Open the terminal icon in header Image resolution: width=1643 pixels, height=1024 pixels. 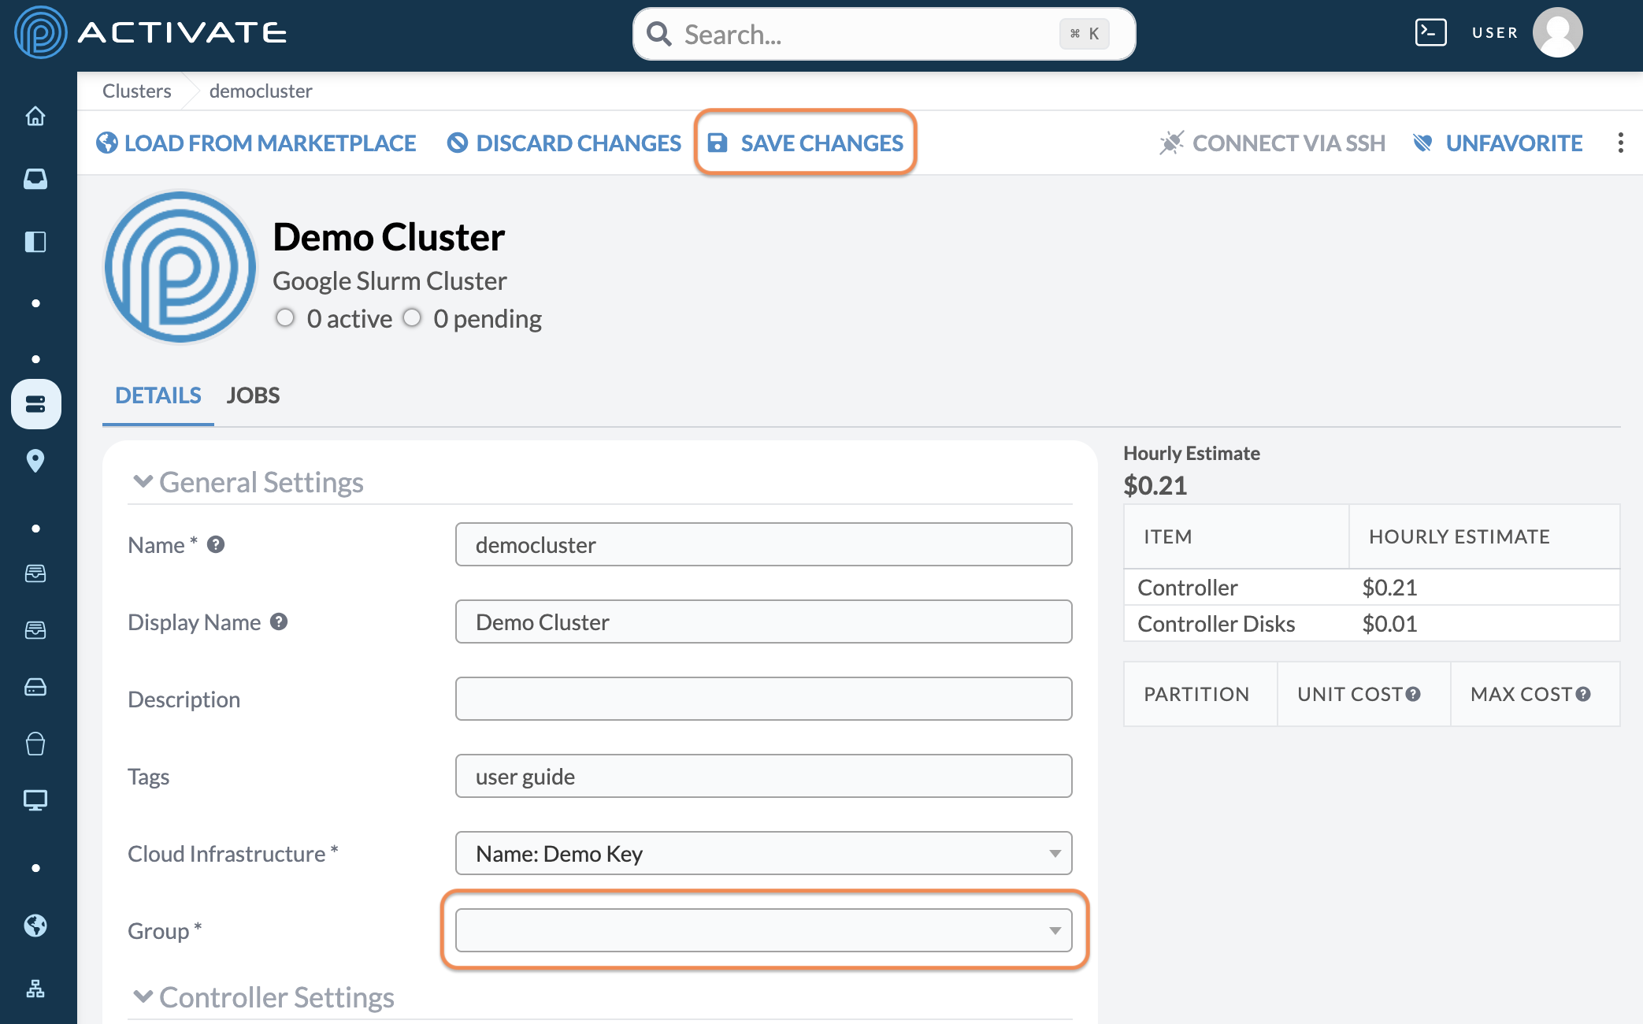coord(1430,32)
